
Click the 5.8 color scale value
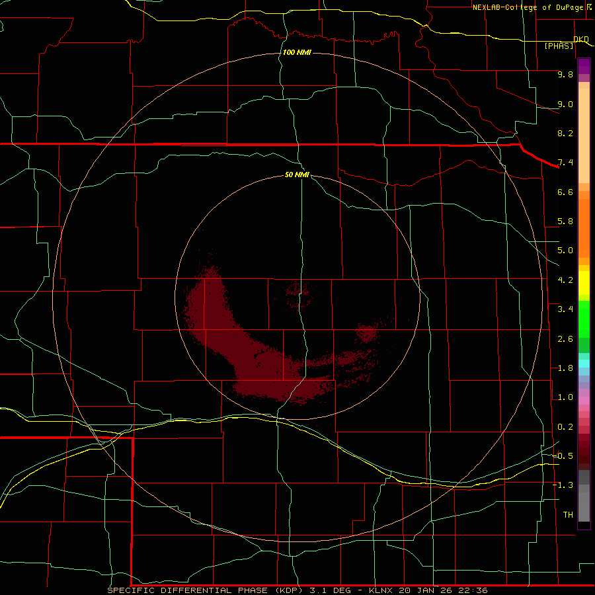pos(565,221)
